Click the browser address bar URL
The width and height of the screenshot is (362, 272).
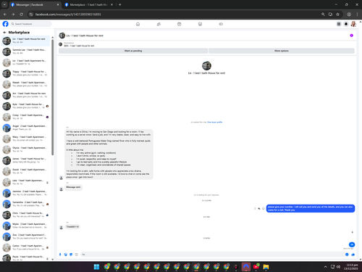pyautogui.click(x=68, y=15)
